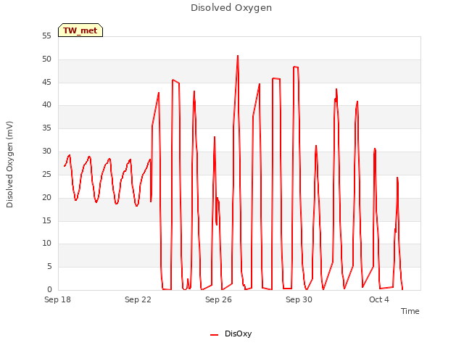The width and height of the screenshot is (464, 348).
Task: Click the Time x-axis label
Action: [x=410, y=311]
